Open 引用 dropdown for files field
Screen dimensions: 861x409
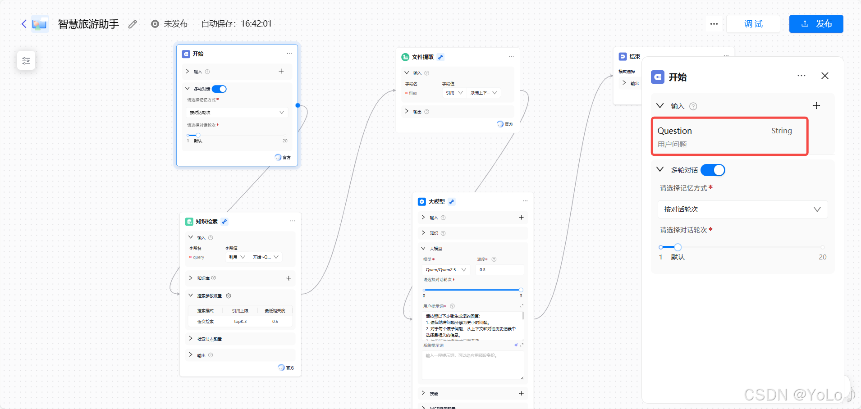point(454,93)
